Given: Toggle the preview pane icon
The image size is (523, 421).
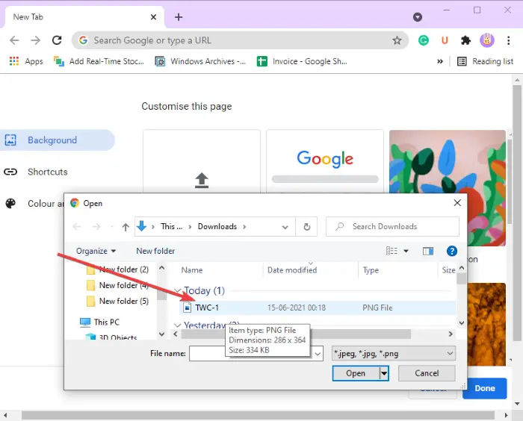Looking at the screenshot, I should (x=428, y=251).
